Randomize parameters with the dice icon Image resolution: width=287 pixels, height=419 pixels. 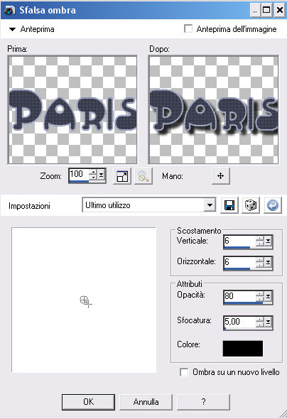coord(251,205)
